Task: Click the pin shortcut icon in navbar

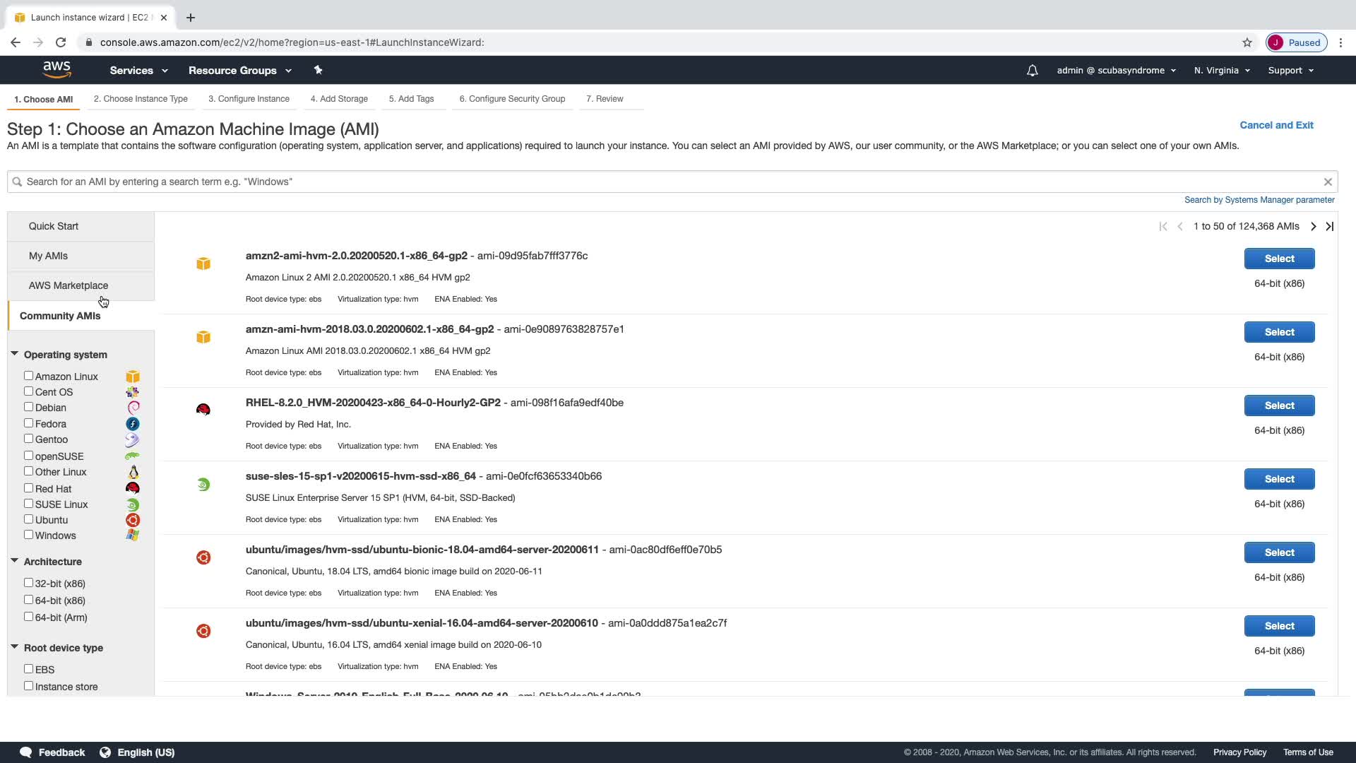Action: [318, 70]
